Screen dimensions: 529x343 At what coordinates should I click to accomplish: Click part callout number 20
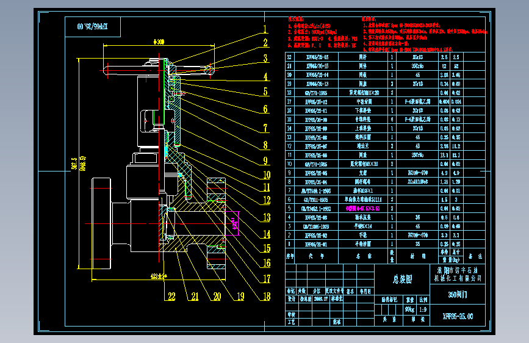point(217,296)
